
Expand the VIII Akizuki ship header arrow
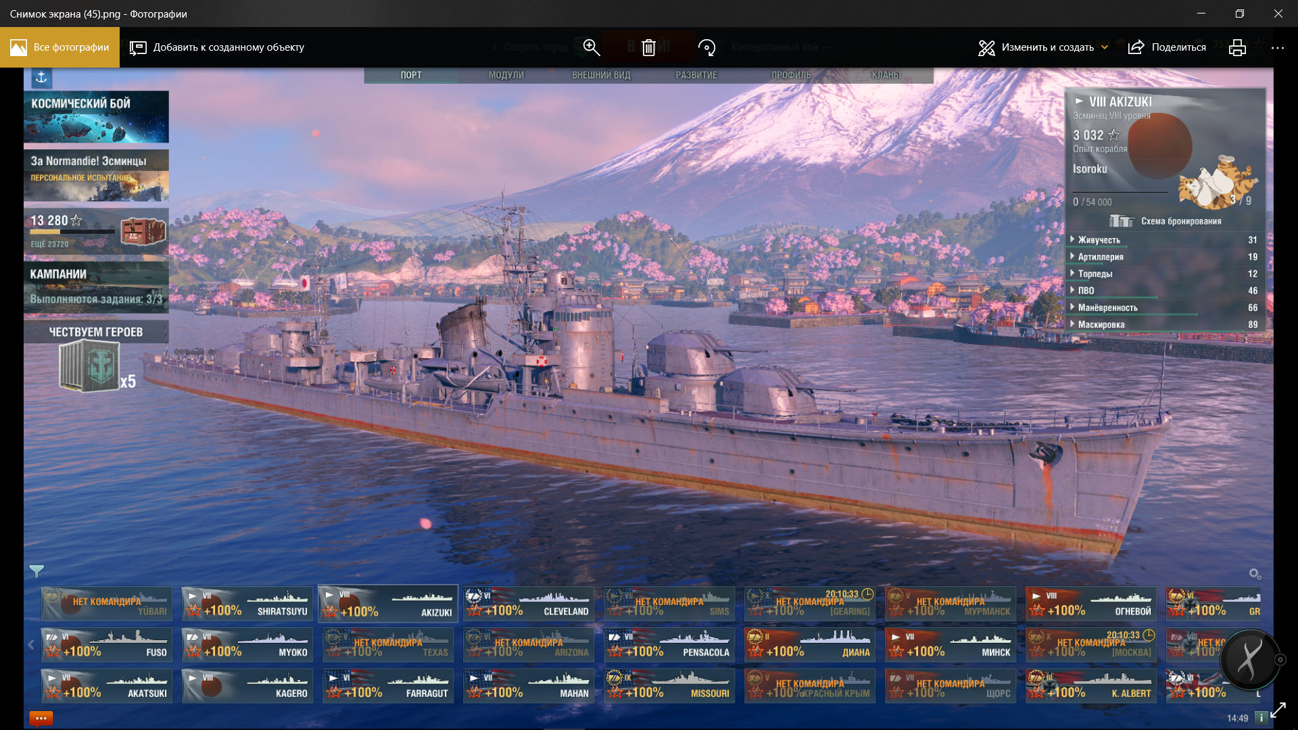[x=1079, y=101]
